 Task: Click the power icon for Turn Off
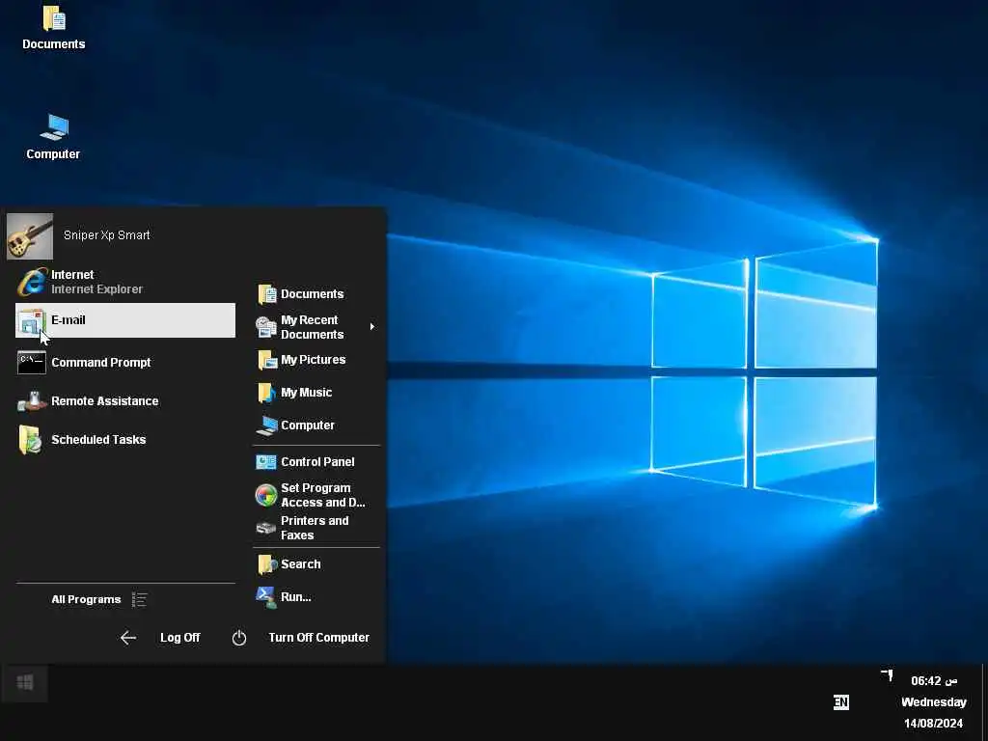click(239, 638)
